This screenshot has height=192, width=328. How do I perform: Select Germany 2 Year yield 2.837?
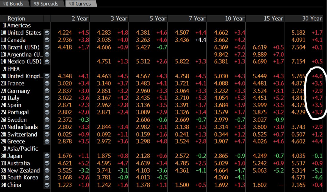65,91
